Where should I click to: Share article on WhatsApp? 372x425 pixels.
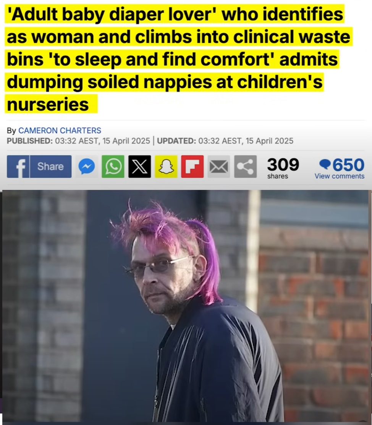pyautogui.click(x=113, y=167)
